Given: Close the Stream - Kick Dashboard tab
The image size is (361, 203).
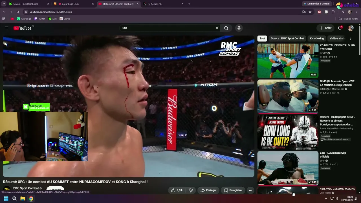Looking at the screenshot, I should pos(48,4).
